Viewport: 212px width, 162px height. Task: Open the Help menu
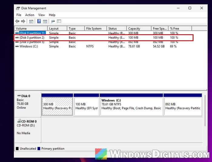tap(52, 15)
